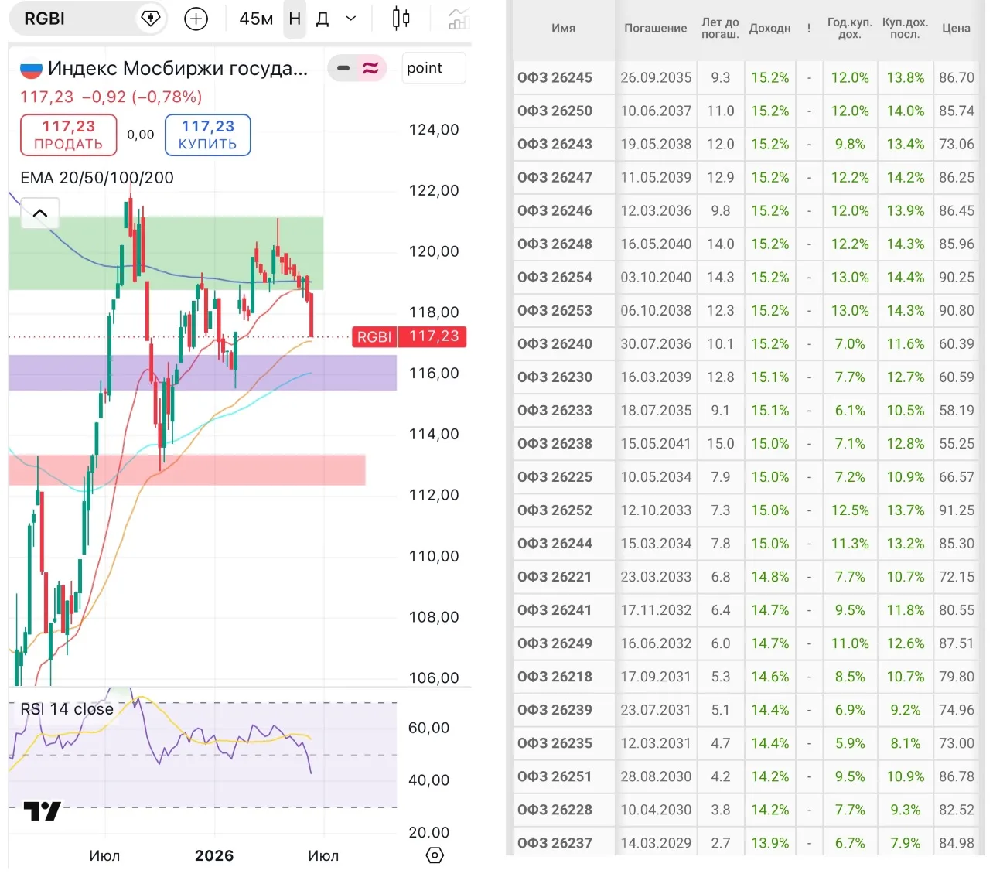Switch to the Н weekly timeframe
Image resolution: width=993 pixels, height=877 pixels.
coord(295,19)
